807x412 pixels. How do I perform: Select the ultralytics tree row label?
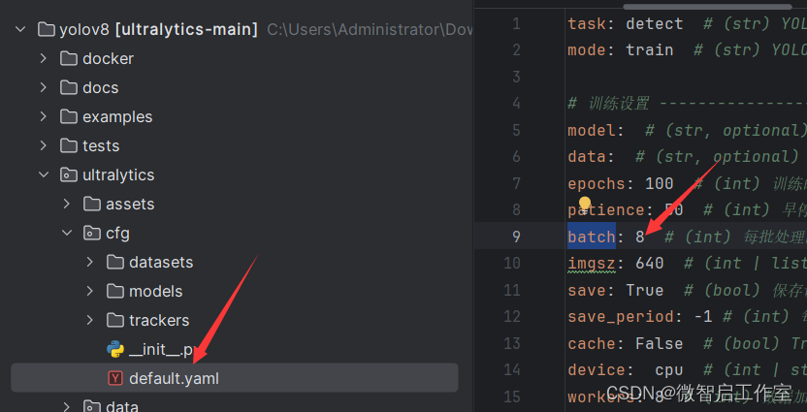point(118,175)
